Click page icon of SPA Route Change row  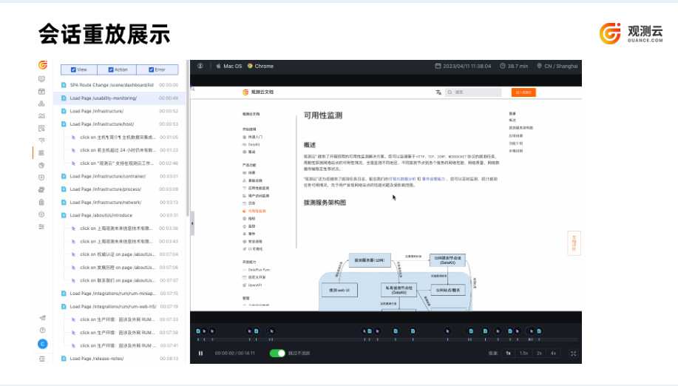(x=64, y=85)
